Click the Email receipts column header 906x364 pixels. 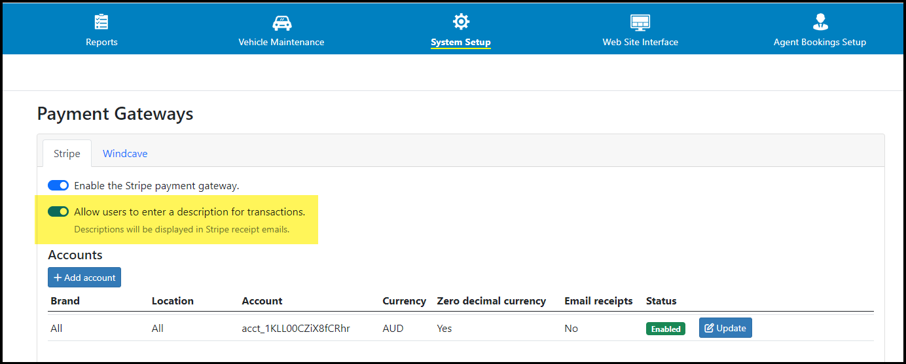598,301
